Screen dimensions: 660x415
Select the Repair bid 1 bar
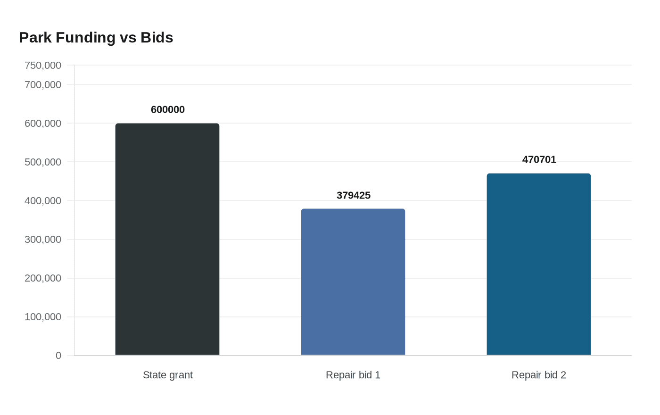pos(353,282)
